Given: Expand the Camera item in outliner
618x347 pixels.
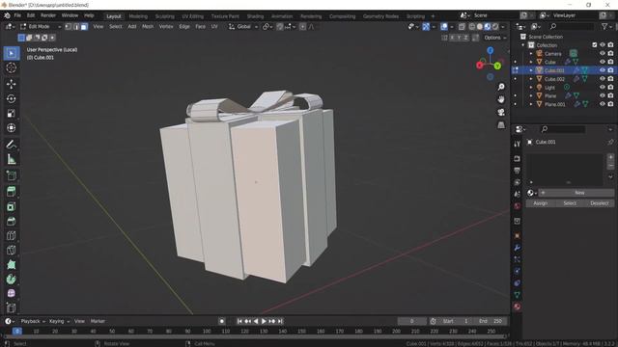Looking at the screenshot, I should [x=531, y=54].
